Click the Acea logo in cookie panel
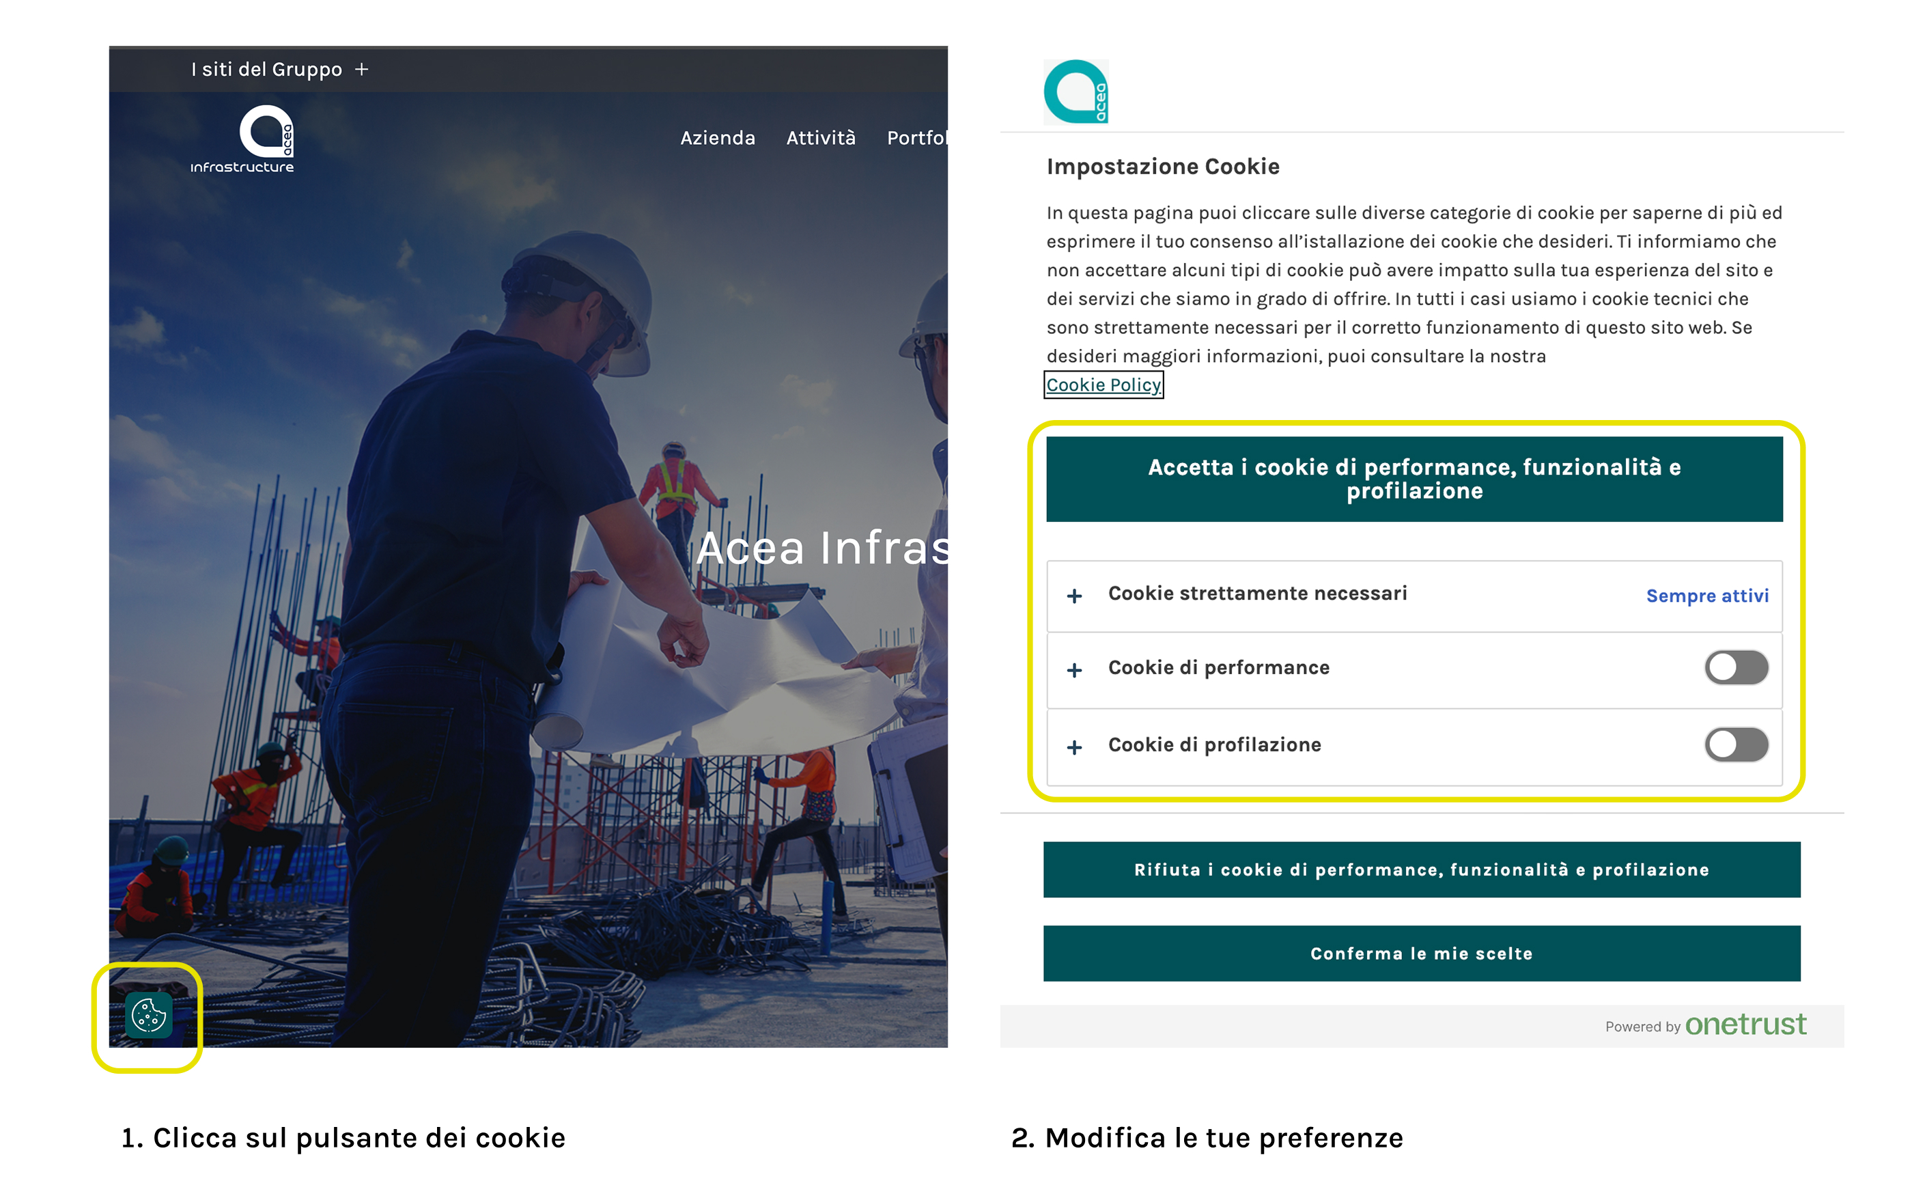The height and width of the screenshot is (1198, 1912). click(1075, 92)
